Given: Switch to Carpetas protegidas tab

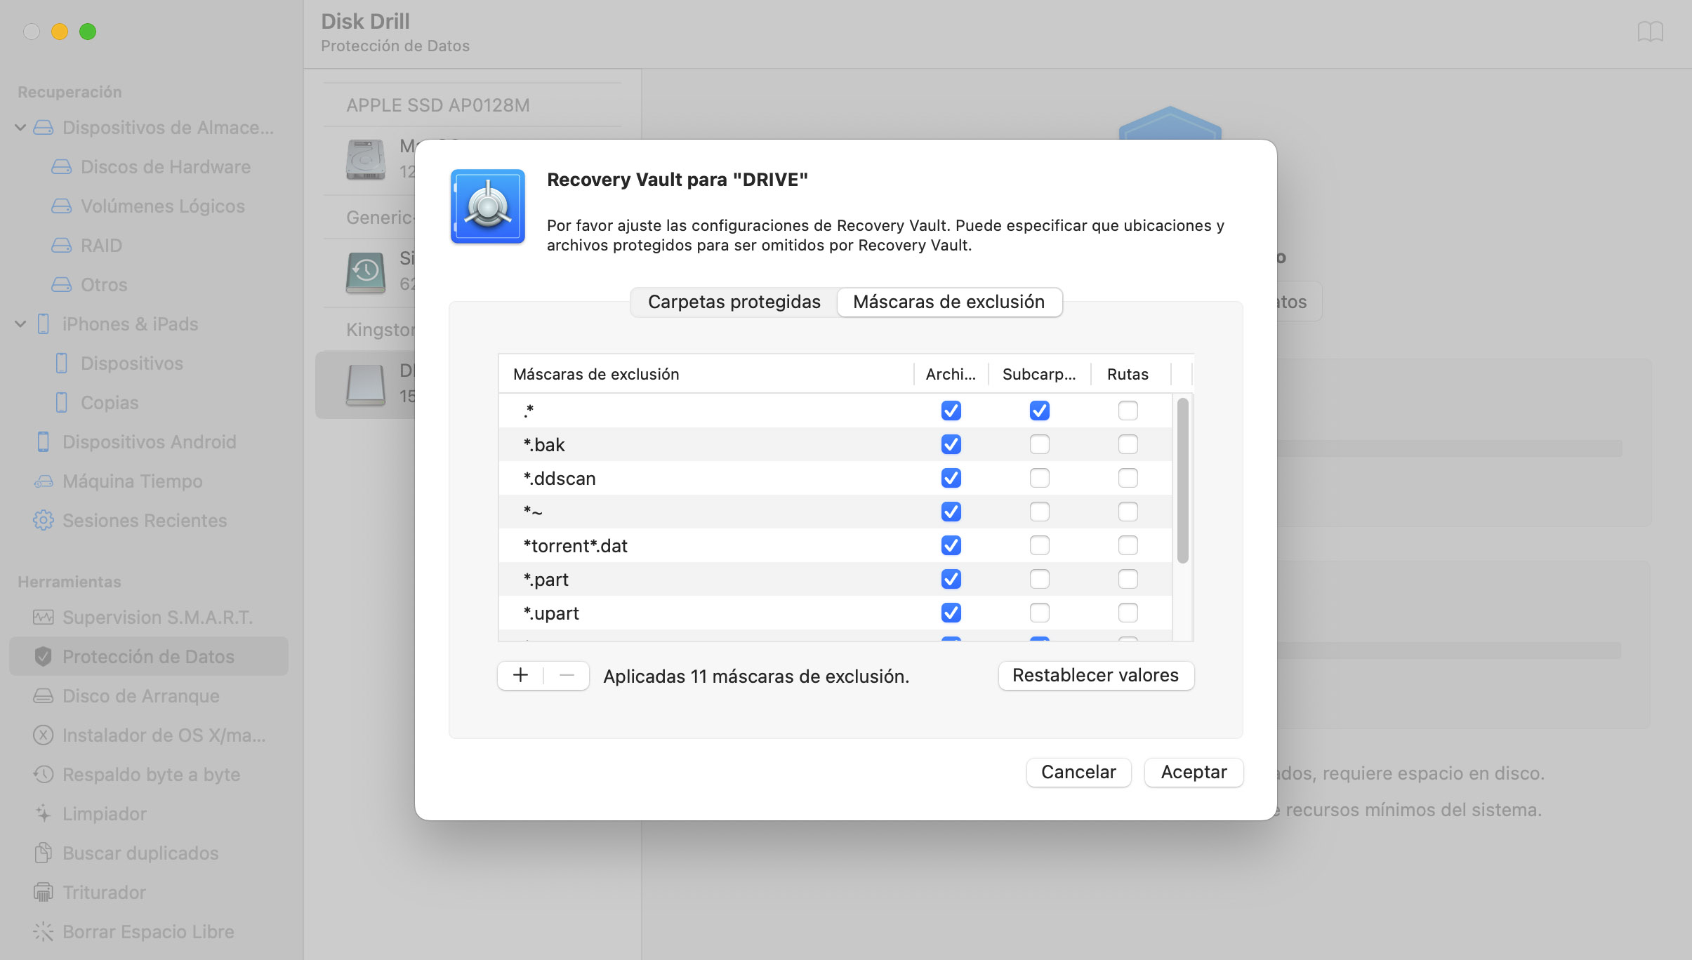Looking at the screenshot, I should [x=733, y=301].
